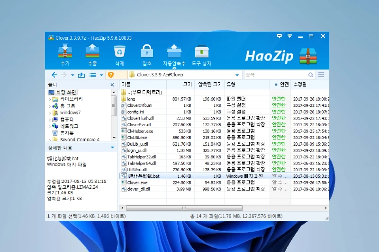Select the CloverFlush.dll file
The width and height of the screenshot is (379, 252).
click(224, 118)
